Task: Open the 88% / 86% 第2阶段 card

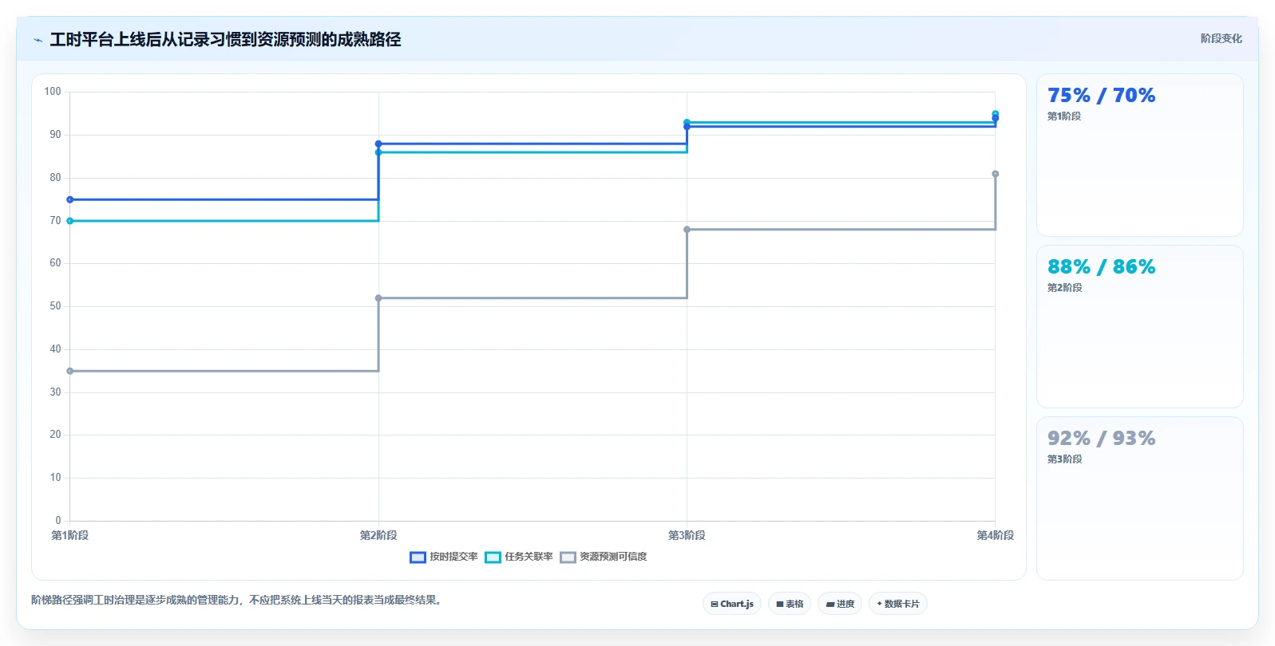Action: (1139, 327)
